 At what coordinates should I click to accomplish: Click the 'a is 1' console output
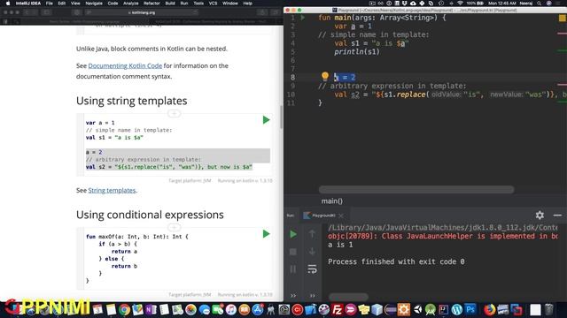pos(340,245)
